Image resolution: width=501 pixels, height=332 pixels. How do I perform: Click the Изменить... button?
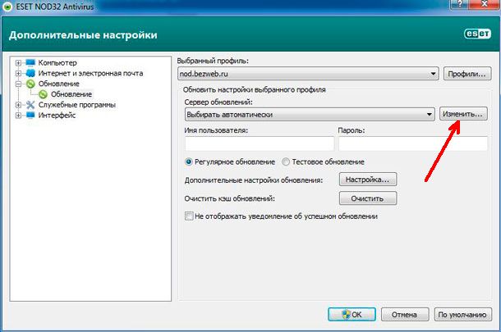463,114
